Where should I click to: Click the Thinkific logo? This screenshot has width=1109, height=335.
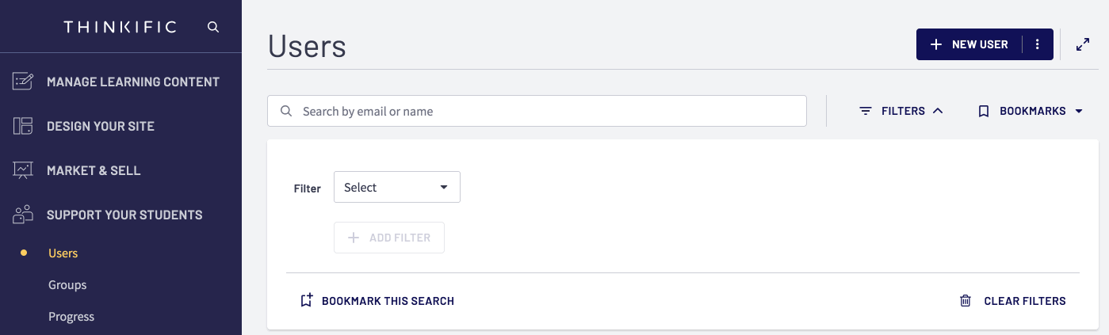click(x=120, y=27)
